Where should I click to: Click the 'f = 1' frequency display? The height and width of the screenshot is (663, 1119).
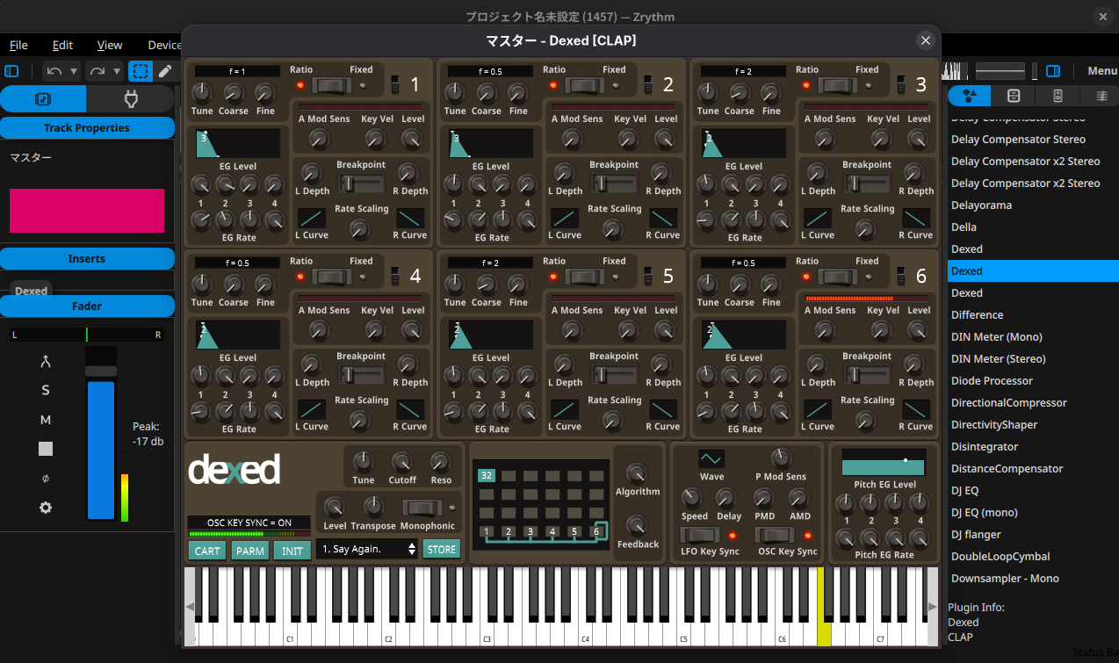click(238, 71)
